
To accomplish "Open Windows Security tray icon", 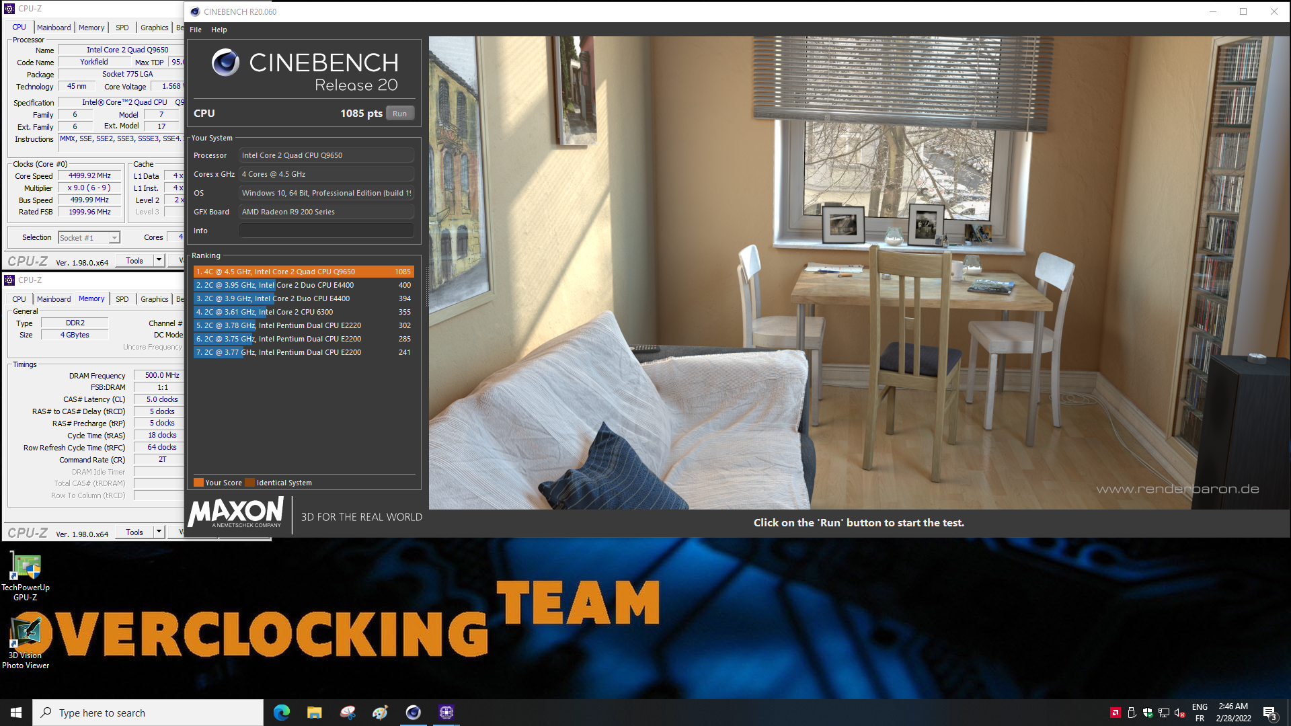I will pyautogui.click(x=1148, y=713).
